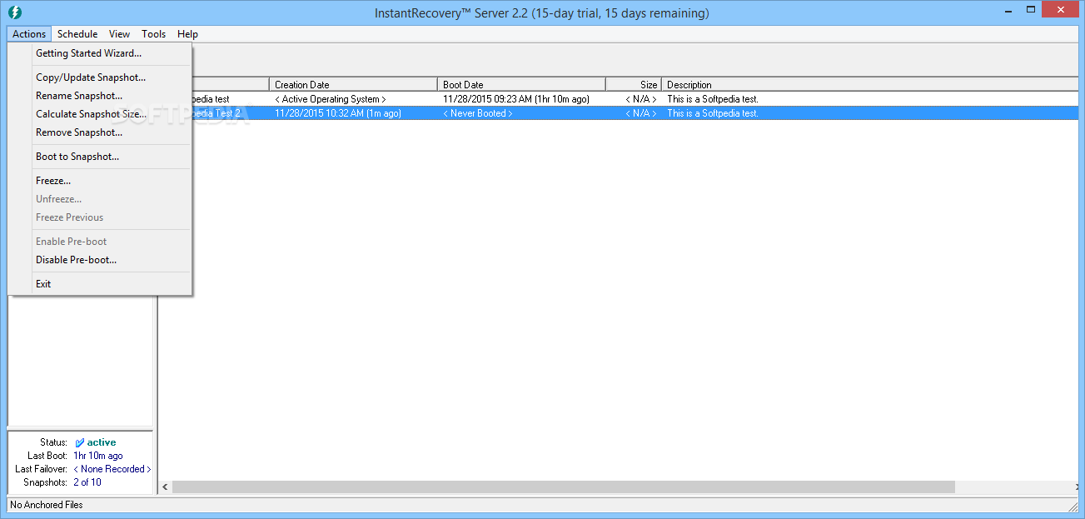Image resolution: width=1085 pixels, height=519 pixels.
Task: Click the N/A size in highlighted row
Action: pyautogui.click(x=641, y=113)
